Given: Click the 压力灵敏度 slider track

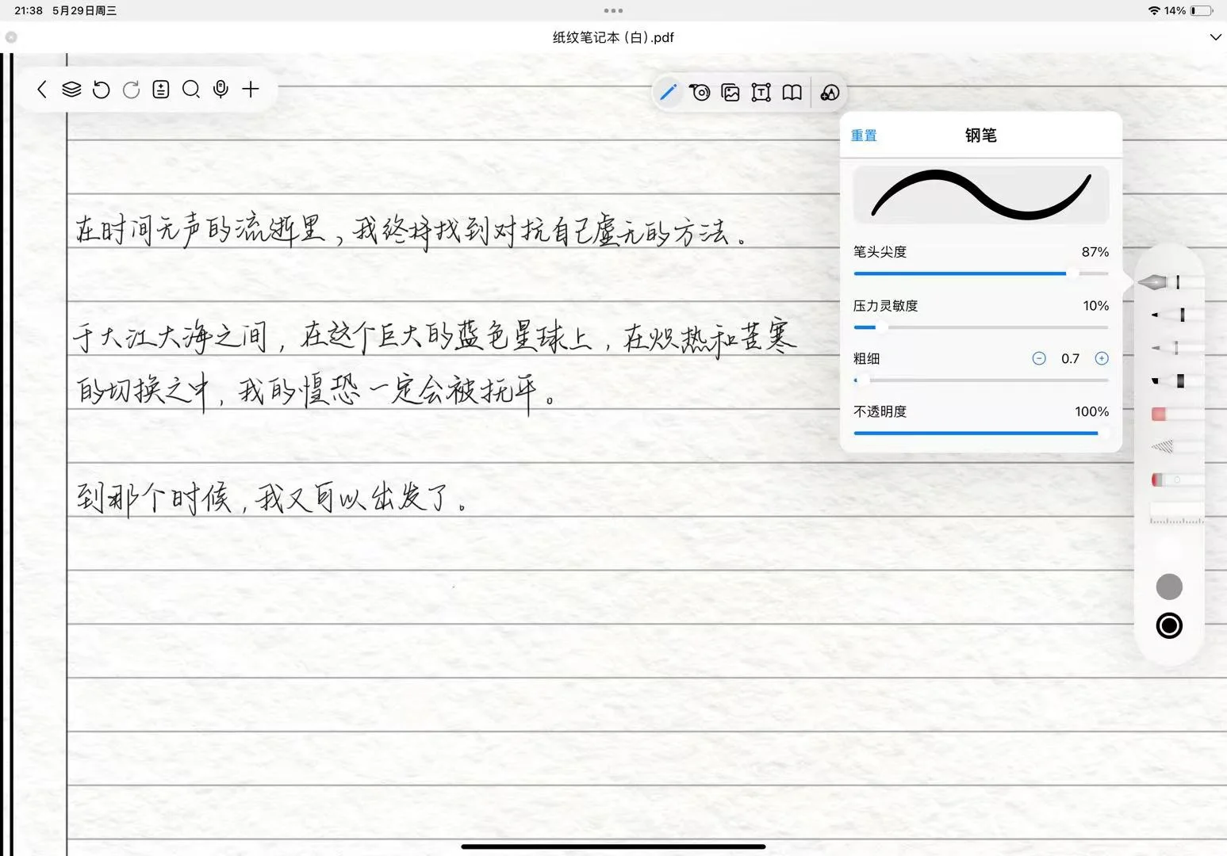Looking at the screenshot, I should pos(981,327).
